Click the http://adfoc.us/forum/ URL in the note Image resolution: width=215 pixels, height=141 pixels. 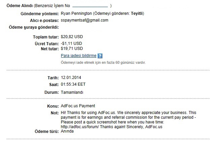tap(80, 126)
